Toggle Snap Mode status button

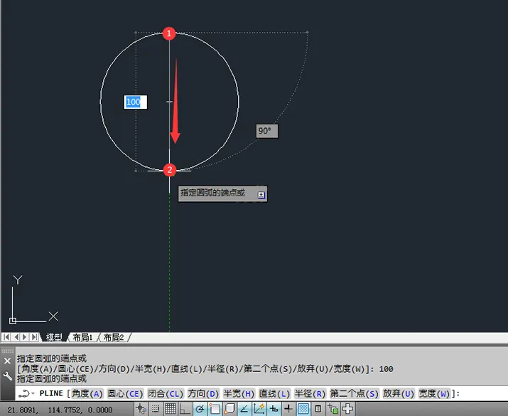156,409
